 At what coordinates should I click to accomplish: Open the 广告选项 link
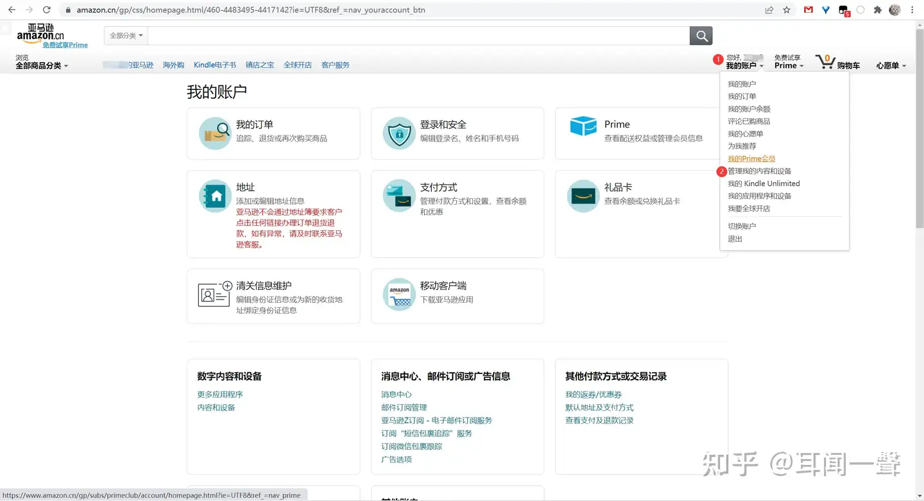tap(397, 459)
